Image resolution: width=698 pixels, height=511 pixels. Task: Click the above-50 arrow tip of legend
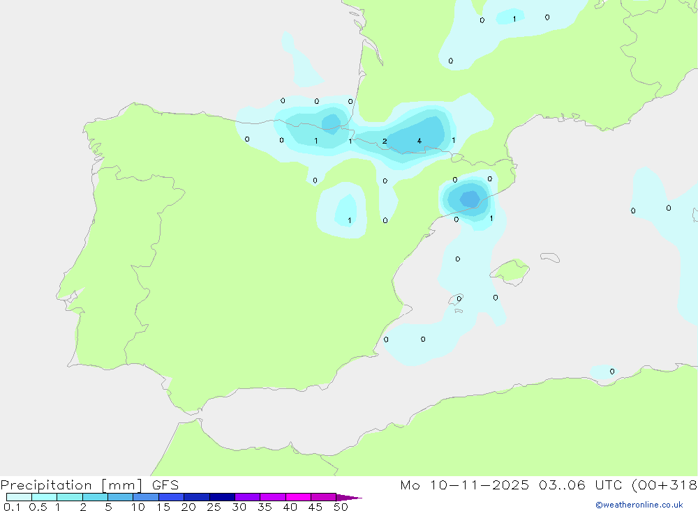pos(349,498)
